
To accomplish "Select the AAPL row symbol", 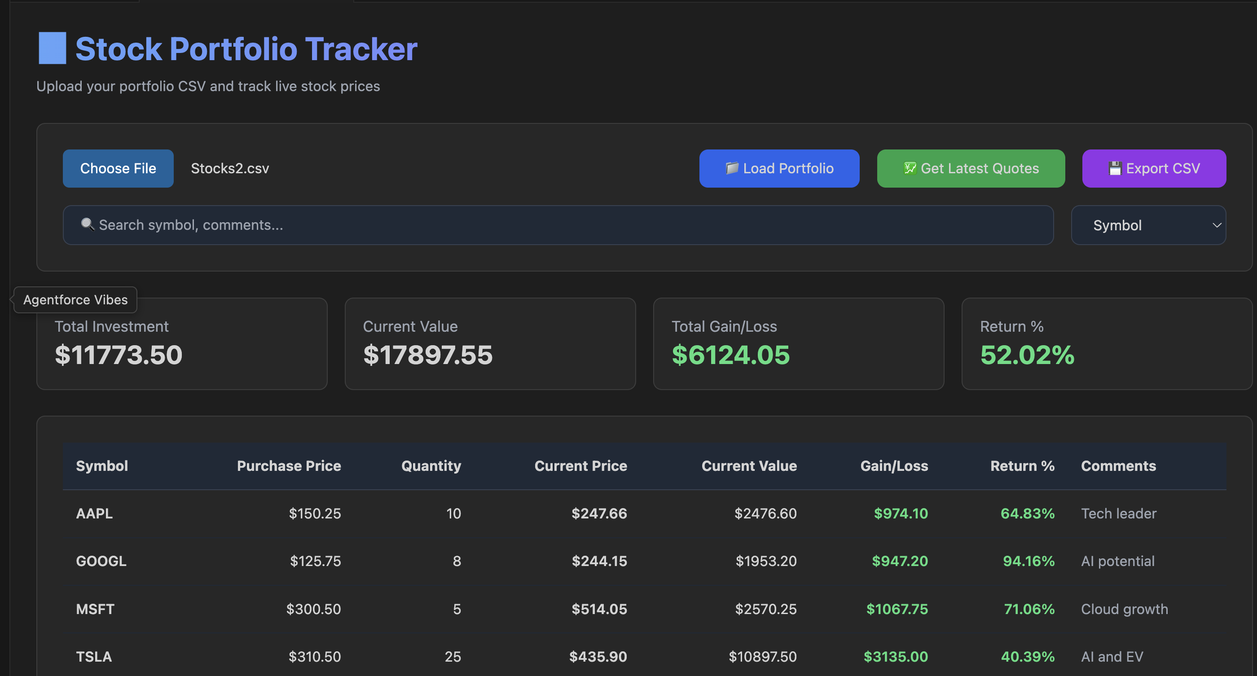I will pos(94,513).
